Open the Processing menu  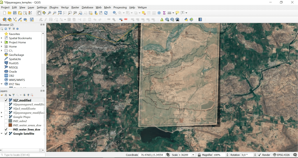coord(120,7)
